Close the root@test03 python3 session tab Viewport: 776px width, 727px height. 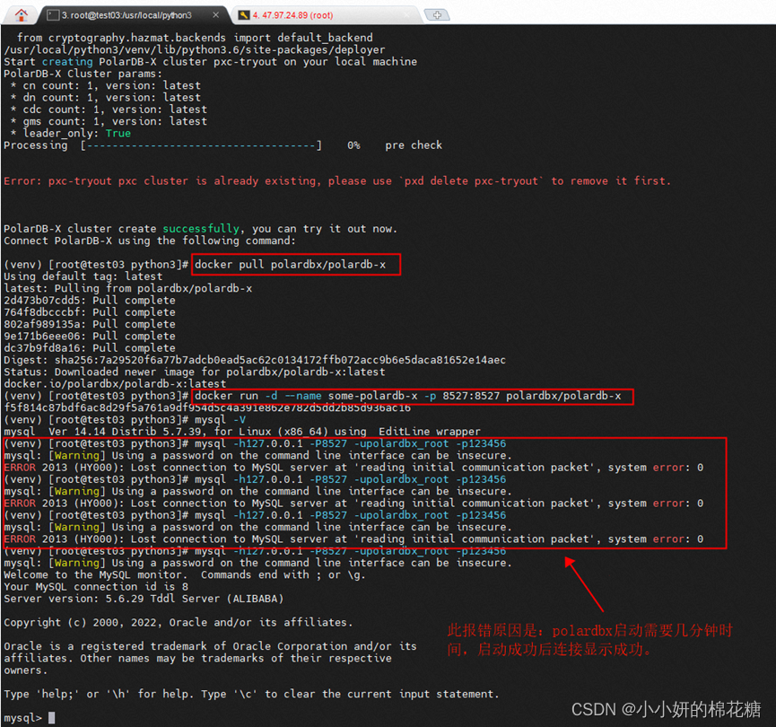pyautogui.click(x=216, y=15)
